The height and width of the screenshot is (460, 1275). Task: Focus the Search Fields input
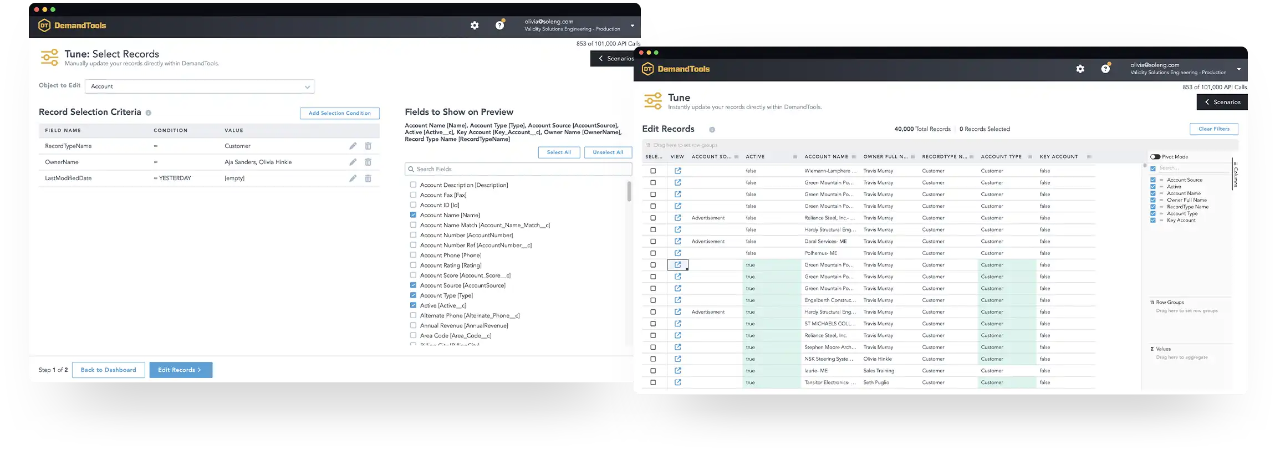coord(518,169)
